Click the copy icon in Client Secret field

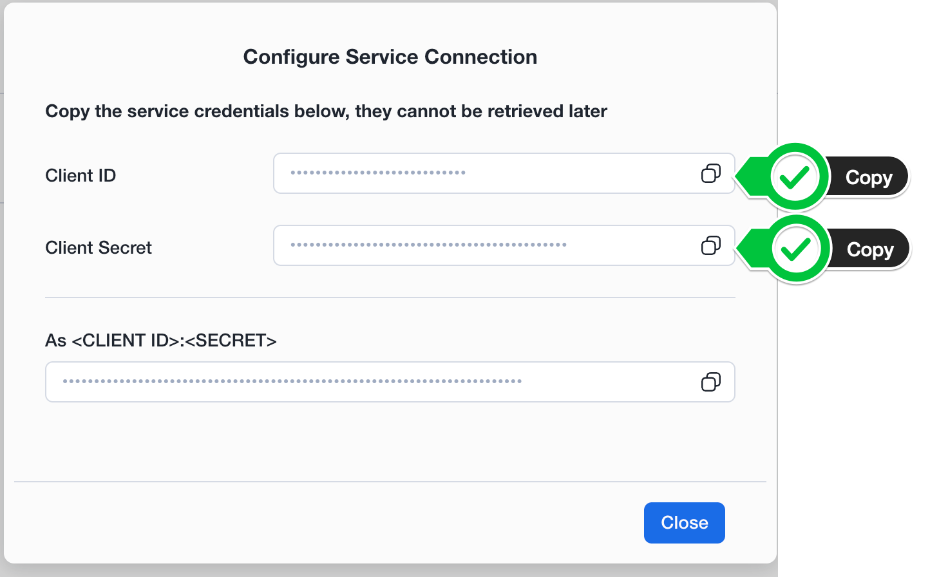(711, 245)
